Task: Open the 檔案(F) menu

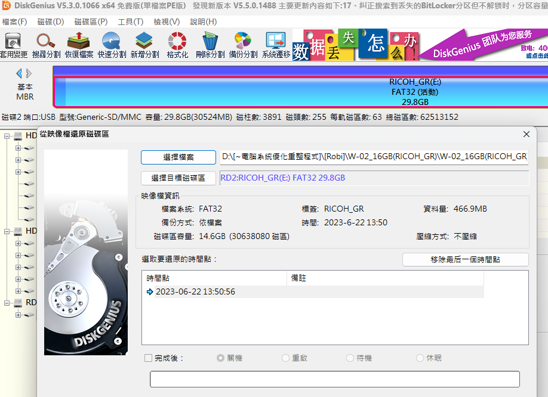Action: point(14,21)
